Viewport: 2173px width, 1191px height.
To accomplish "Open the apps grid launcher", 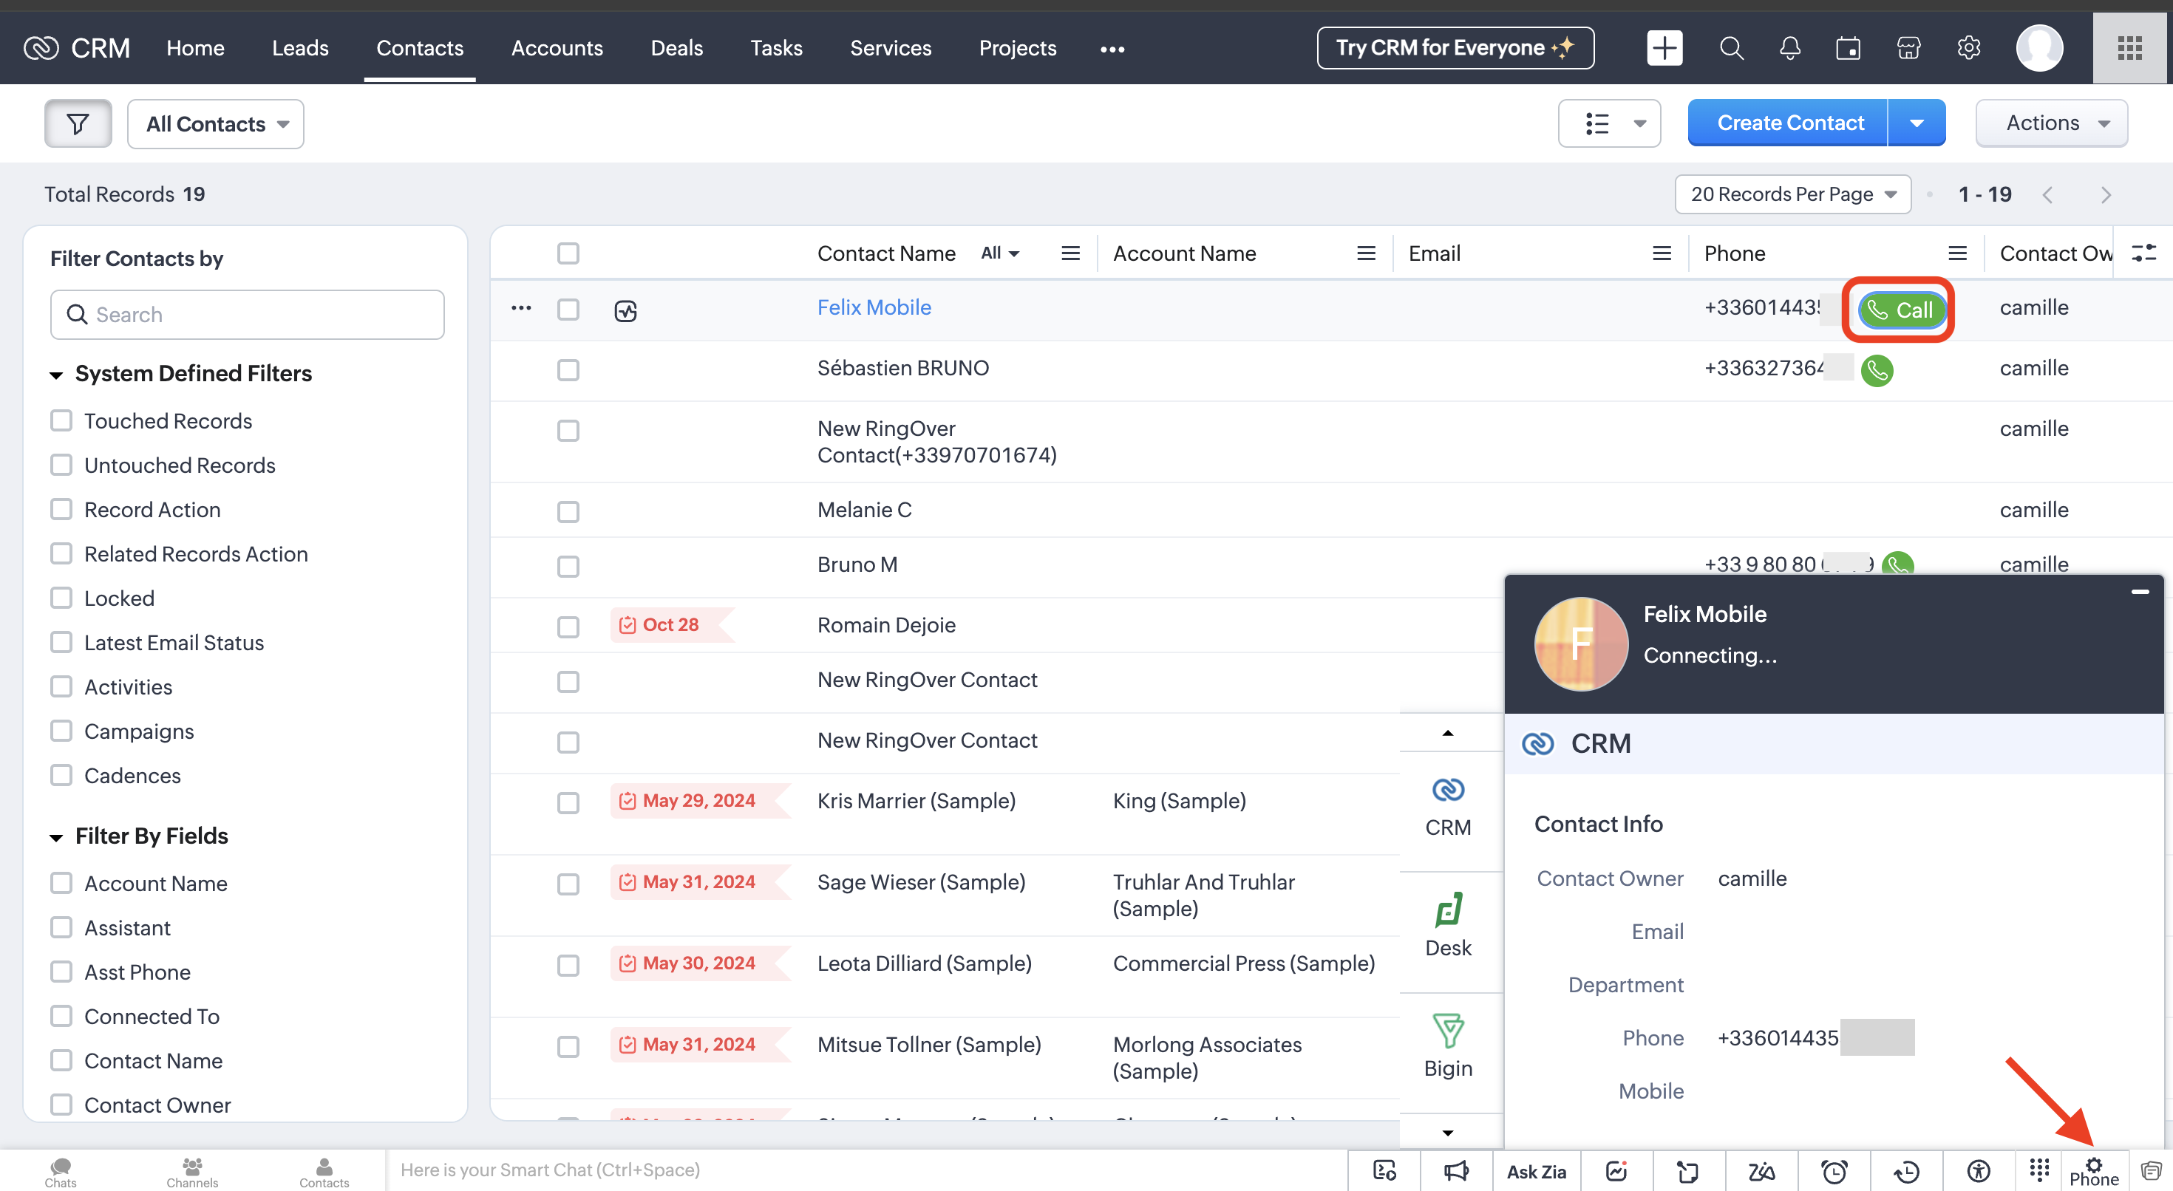I will point(2129,48).
